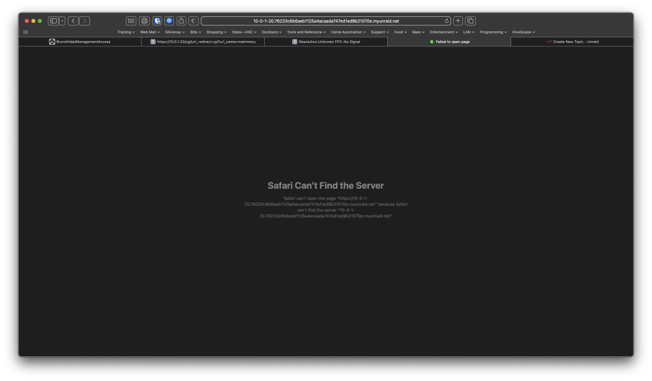Close the Safari window with red button
This screenshot has height=381, width=652.
[27, 21]
